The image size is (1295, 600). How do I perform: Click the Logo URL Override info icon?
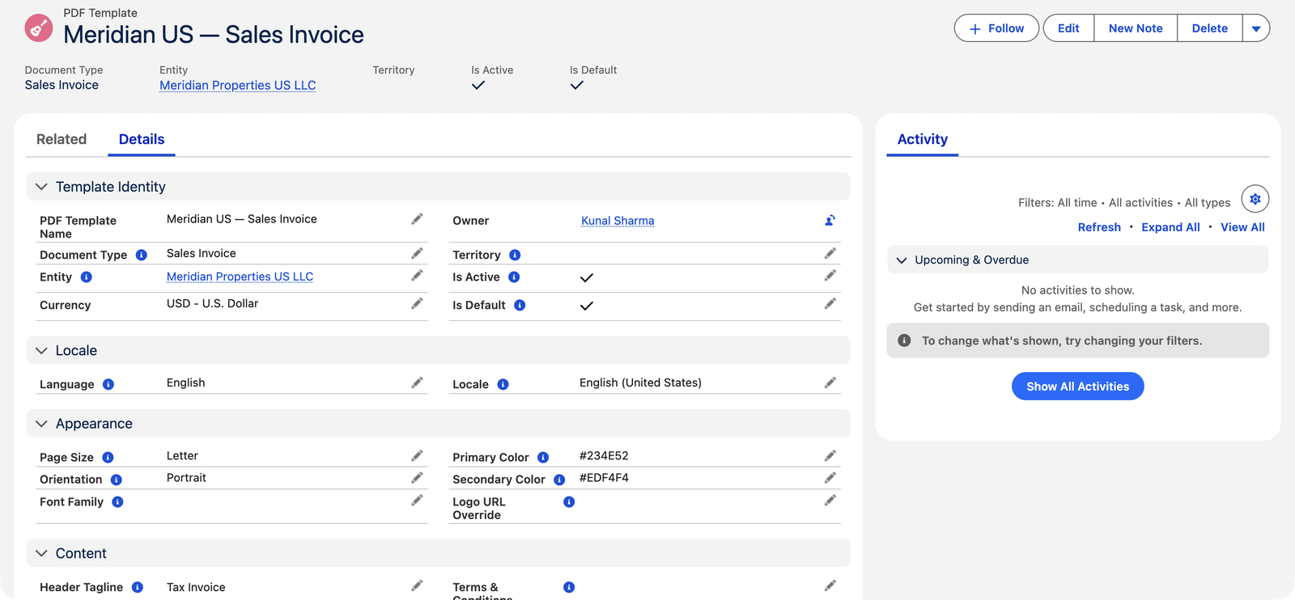coord(569,502)
